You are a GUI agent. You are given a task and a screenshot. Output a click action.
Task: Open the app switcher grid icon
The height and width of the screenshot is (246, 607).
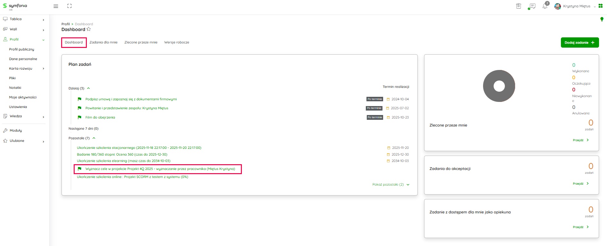pyautogui.click(x=601, y=6)
